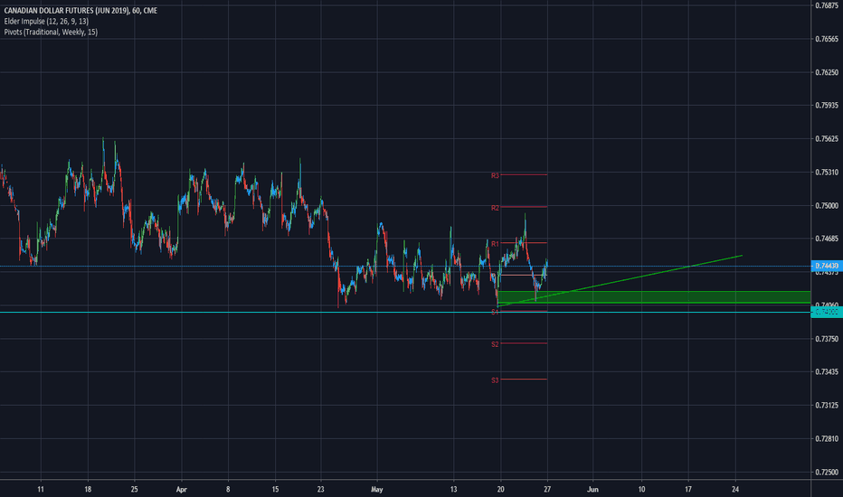843x497 pixels.
Task: Click the 0.75310 price axis label
Action: pos(827,173)
